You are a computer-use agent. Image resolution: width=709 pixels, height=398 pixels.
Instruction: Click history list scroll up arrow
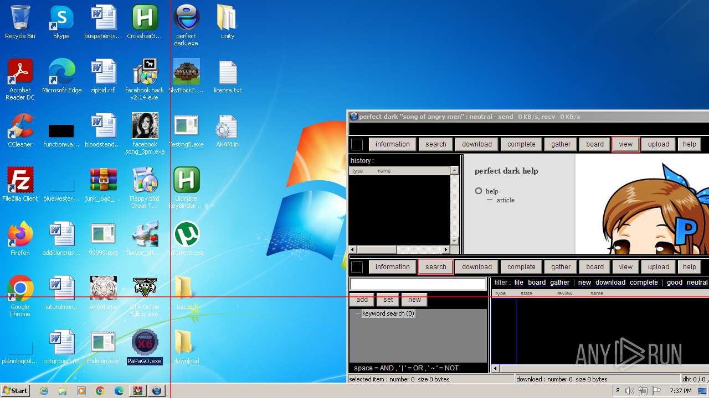pyautogui.click(x=455, y=171)
